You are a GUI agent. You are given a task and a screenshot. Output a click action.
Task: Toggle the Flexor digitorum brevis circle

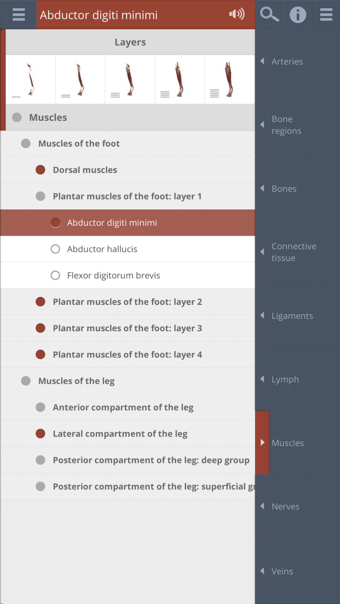55,276
